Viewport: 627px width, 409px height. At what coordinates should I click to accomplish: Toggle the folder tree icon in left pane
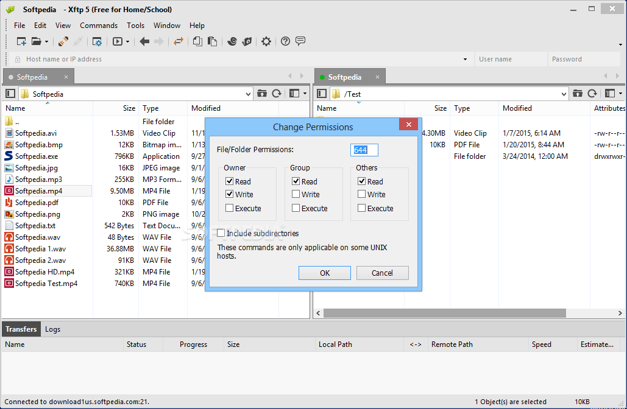(x=10, y=94)
